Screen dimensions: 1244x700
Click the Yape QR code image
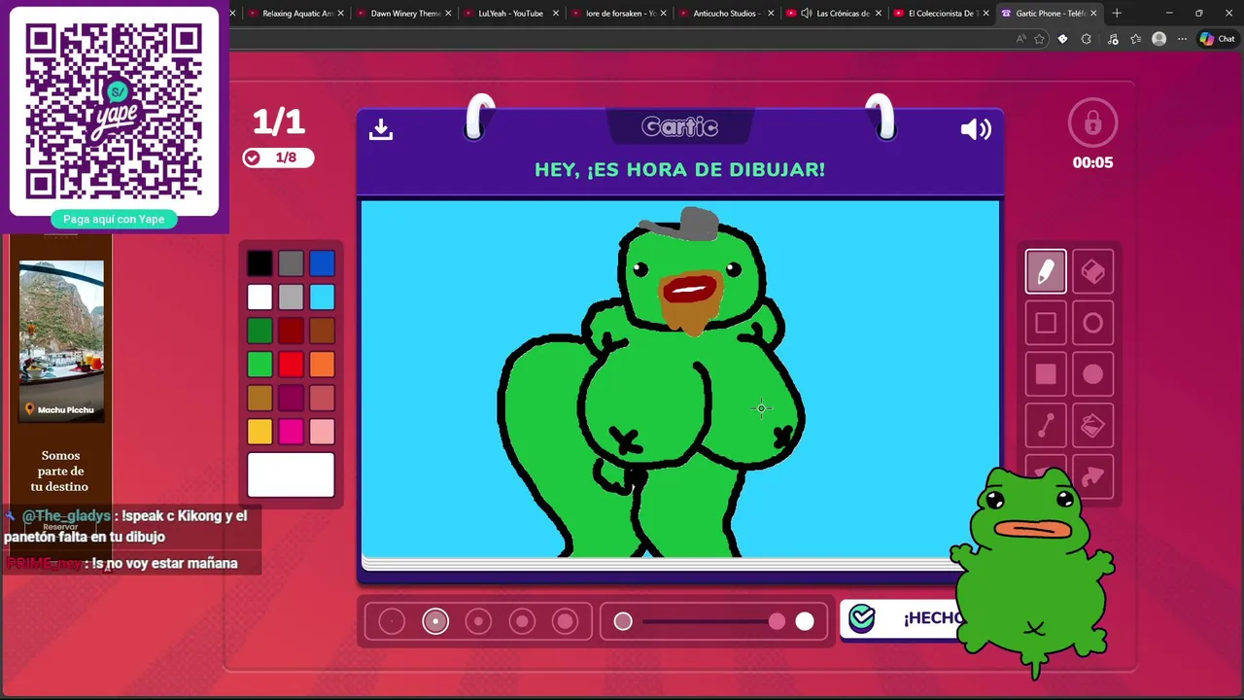114,112
